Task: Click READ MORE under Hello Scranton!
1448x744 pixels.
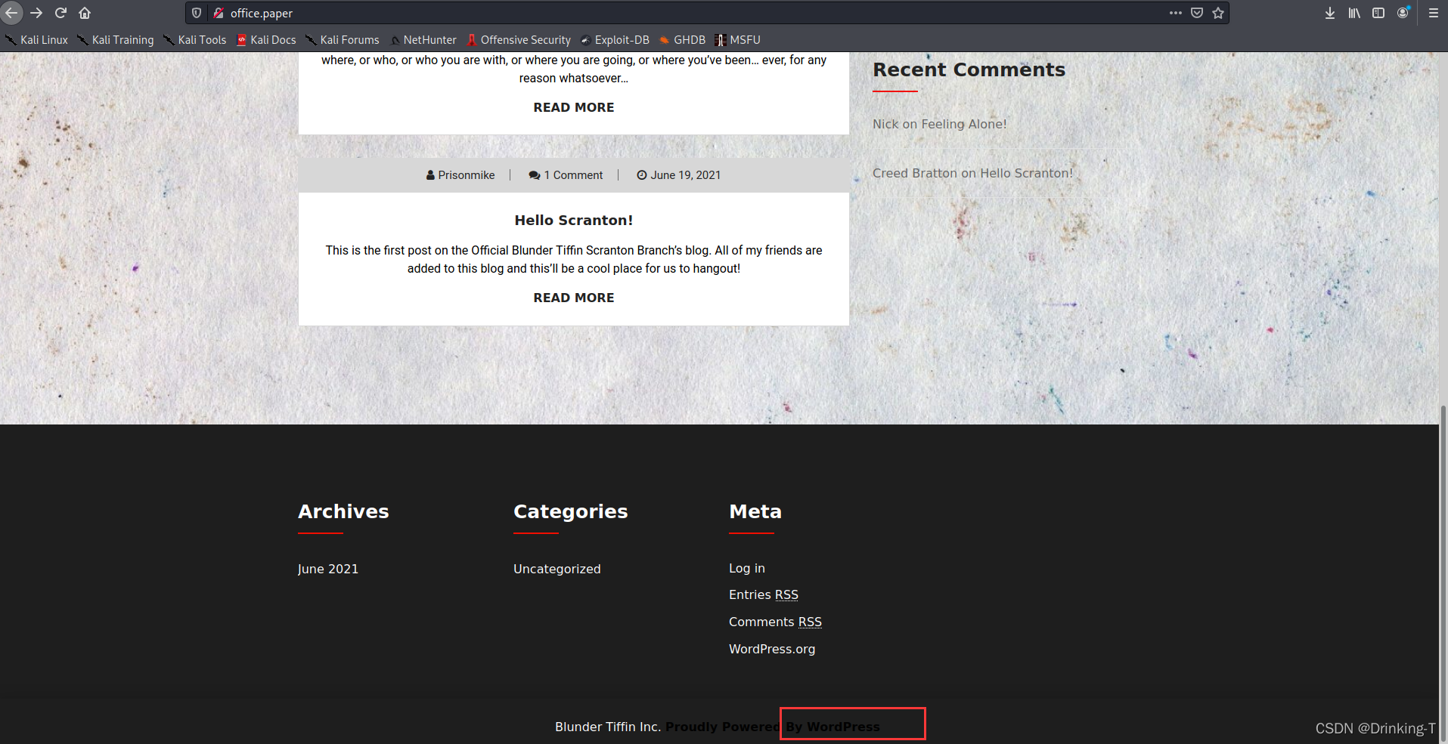Action: 574,298
